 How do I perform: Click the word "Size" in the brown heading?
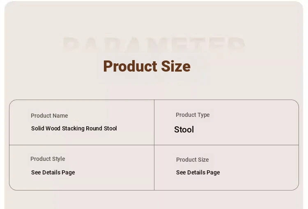coord(176,66)
